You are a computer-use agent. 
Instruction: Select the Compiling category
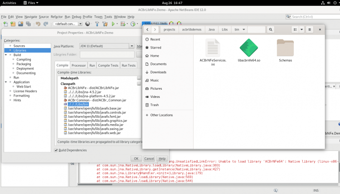coord(24,60)
